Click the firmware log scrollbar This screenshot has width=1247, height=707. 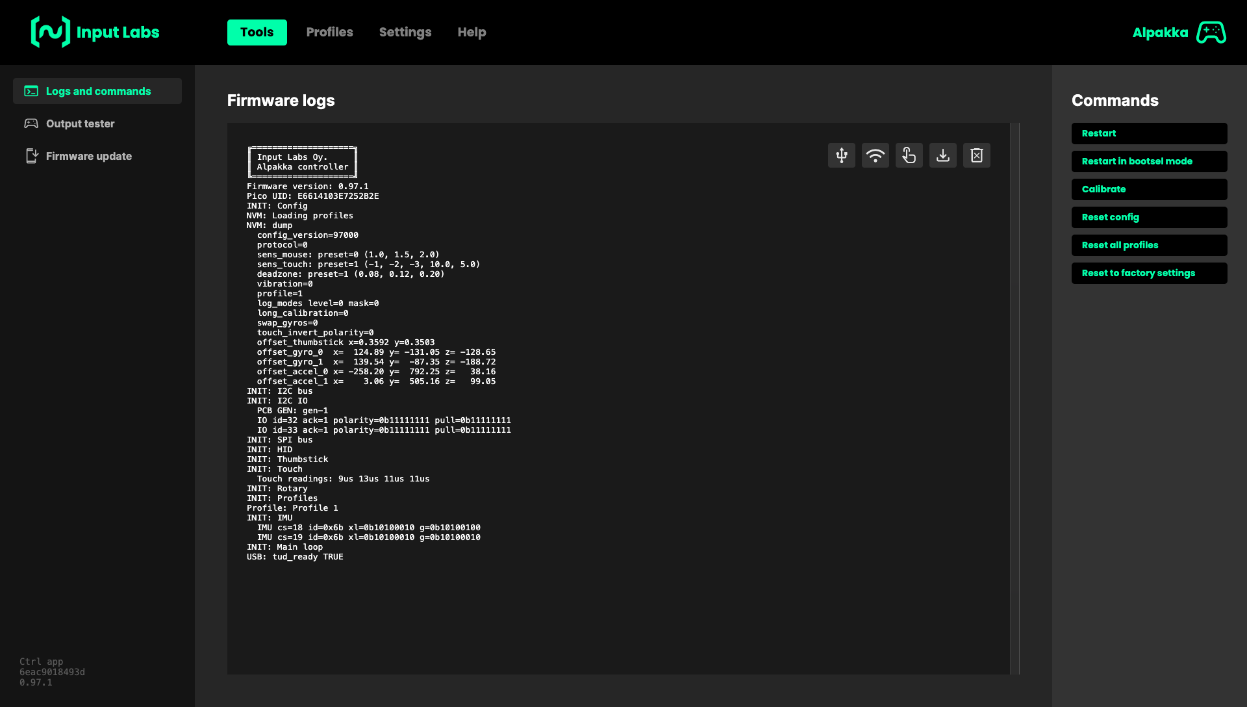[1014, 398]
